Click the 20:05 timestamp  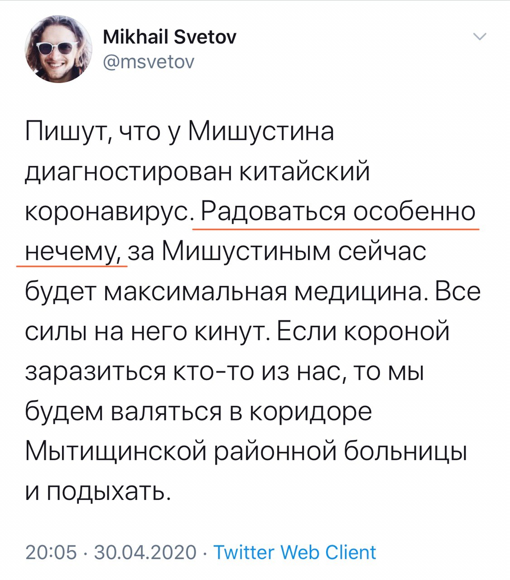point(51,552)
